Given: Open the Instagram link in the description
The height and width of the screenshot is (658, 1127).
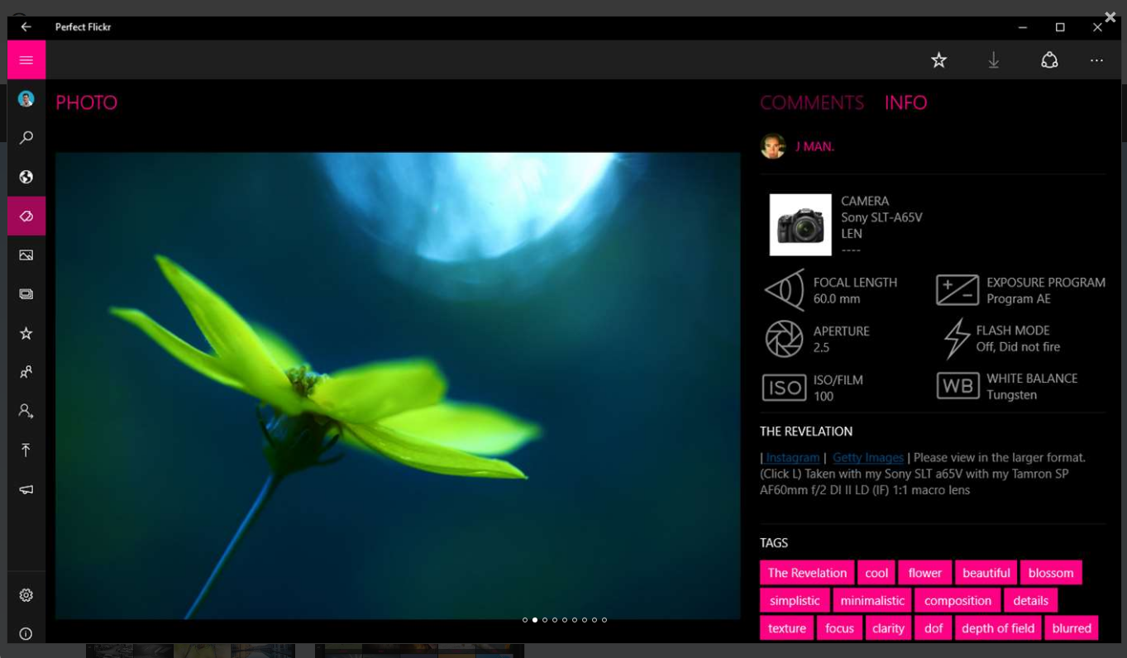Looking at the screenshot, I should point(791,457).
